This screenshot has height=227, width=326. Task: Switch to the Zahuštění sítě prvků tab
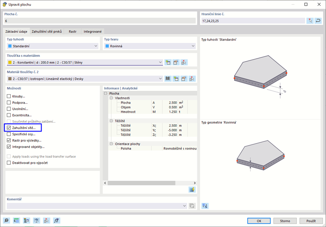(47, 32)
